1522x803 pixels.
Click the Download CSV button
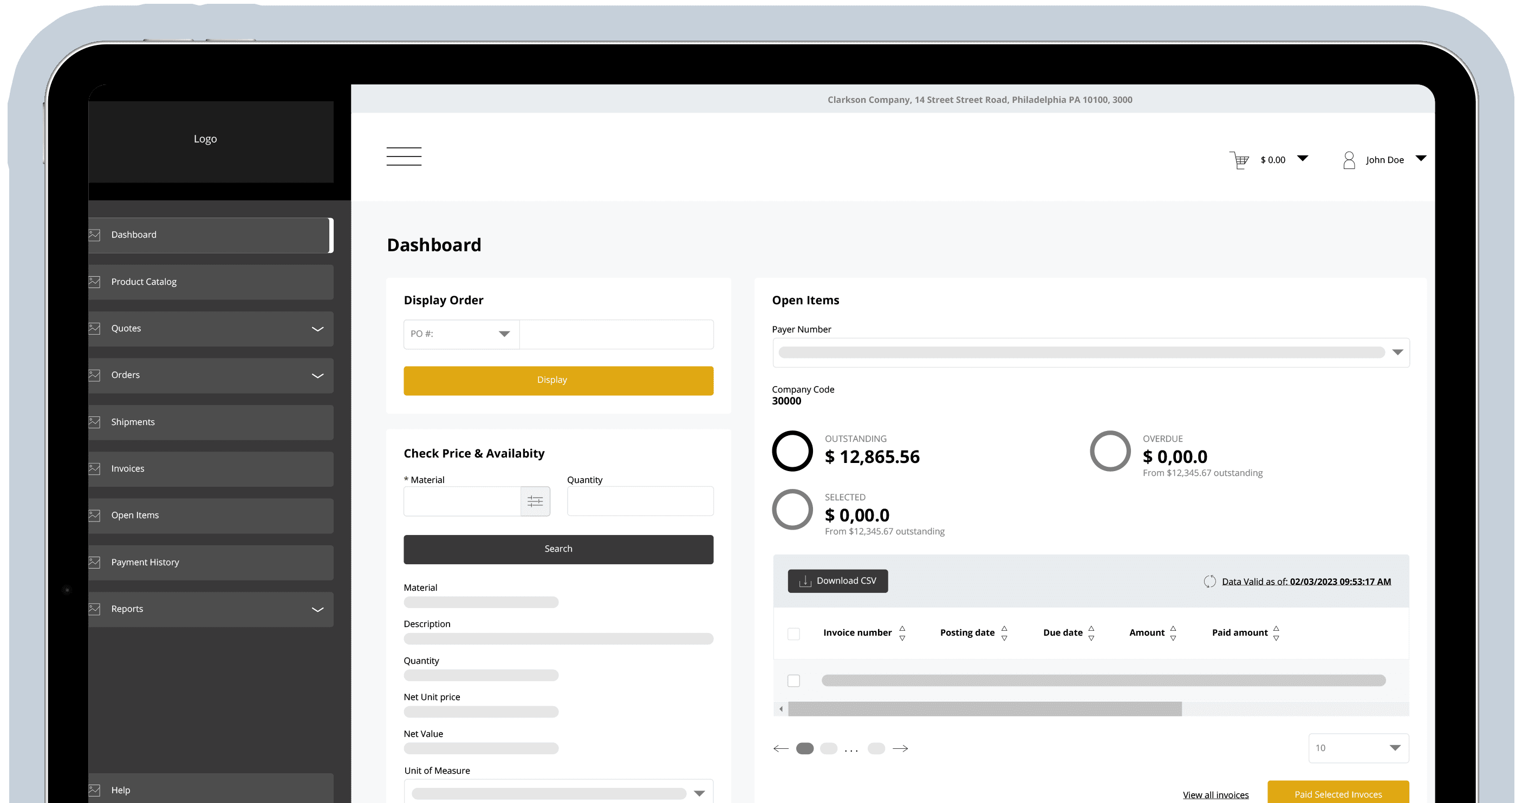point(837,581)
